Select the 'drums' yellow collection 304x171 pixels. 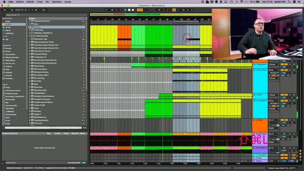tap(8, 28)
